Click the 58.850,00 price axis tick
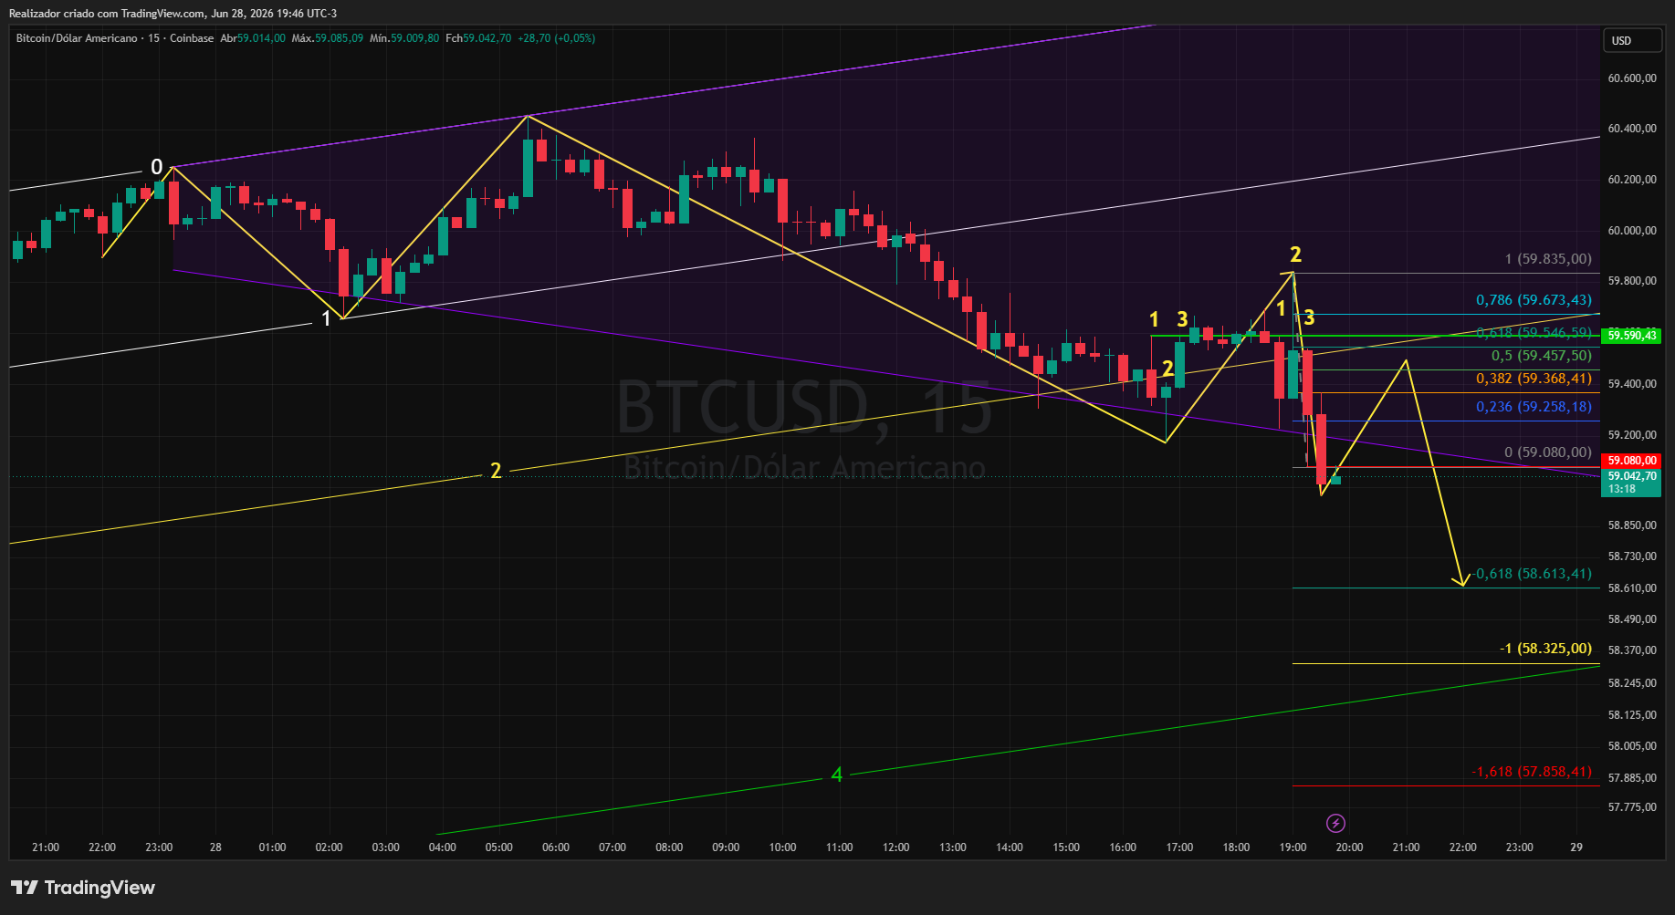This screenshot has height=915, width=1675. click(1632, 525)
